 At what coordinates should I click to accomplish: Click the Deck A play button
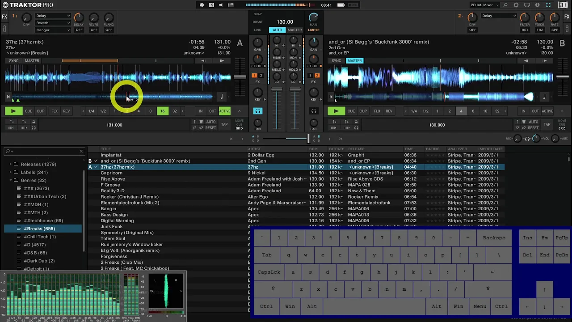click(x=13, y=111)
